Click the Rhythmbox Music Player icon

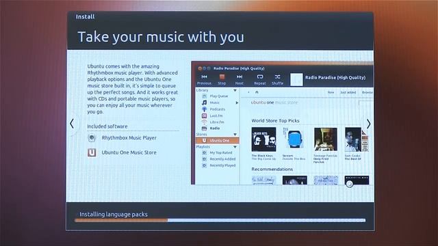[x=92, y=138]
